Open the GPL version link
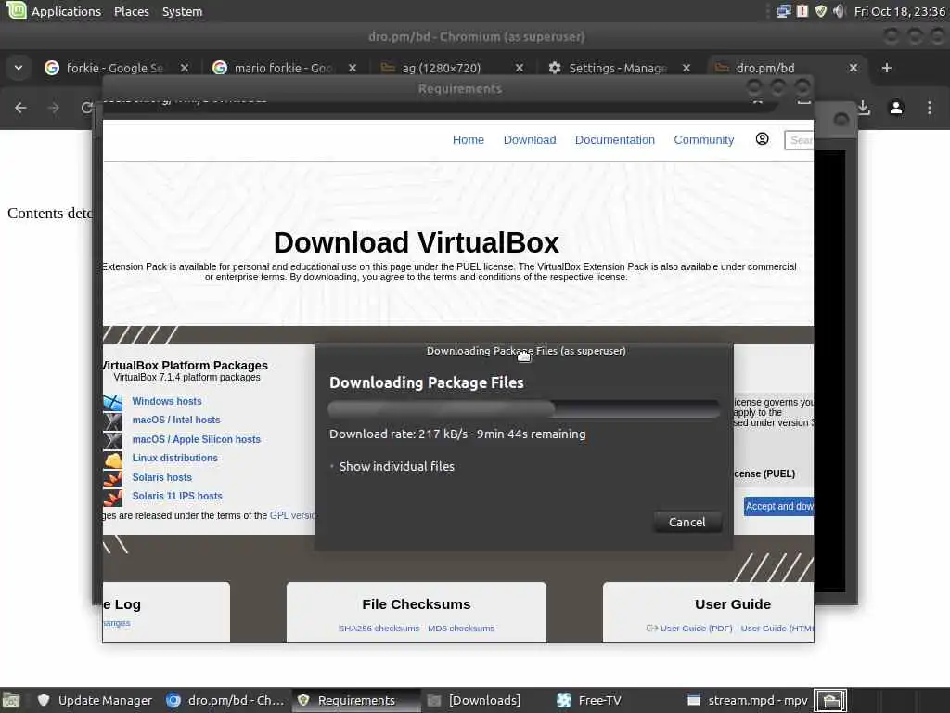The width and height of the screenshot is (950, 713). point(292,515)
